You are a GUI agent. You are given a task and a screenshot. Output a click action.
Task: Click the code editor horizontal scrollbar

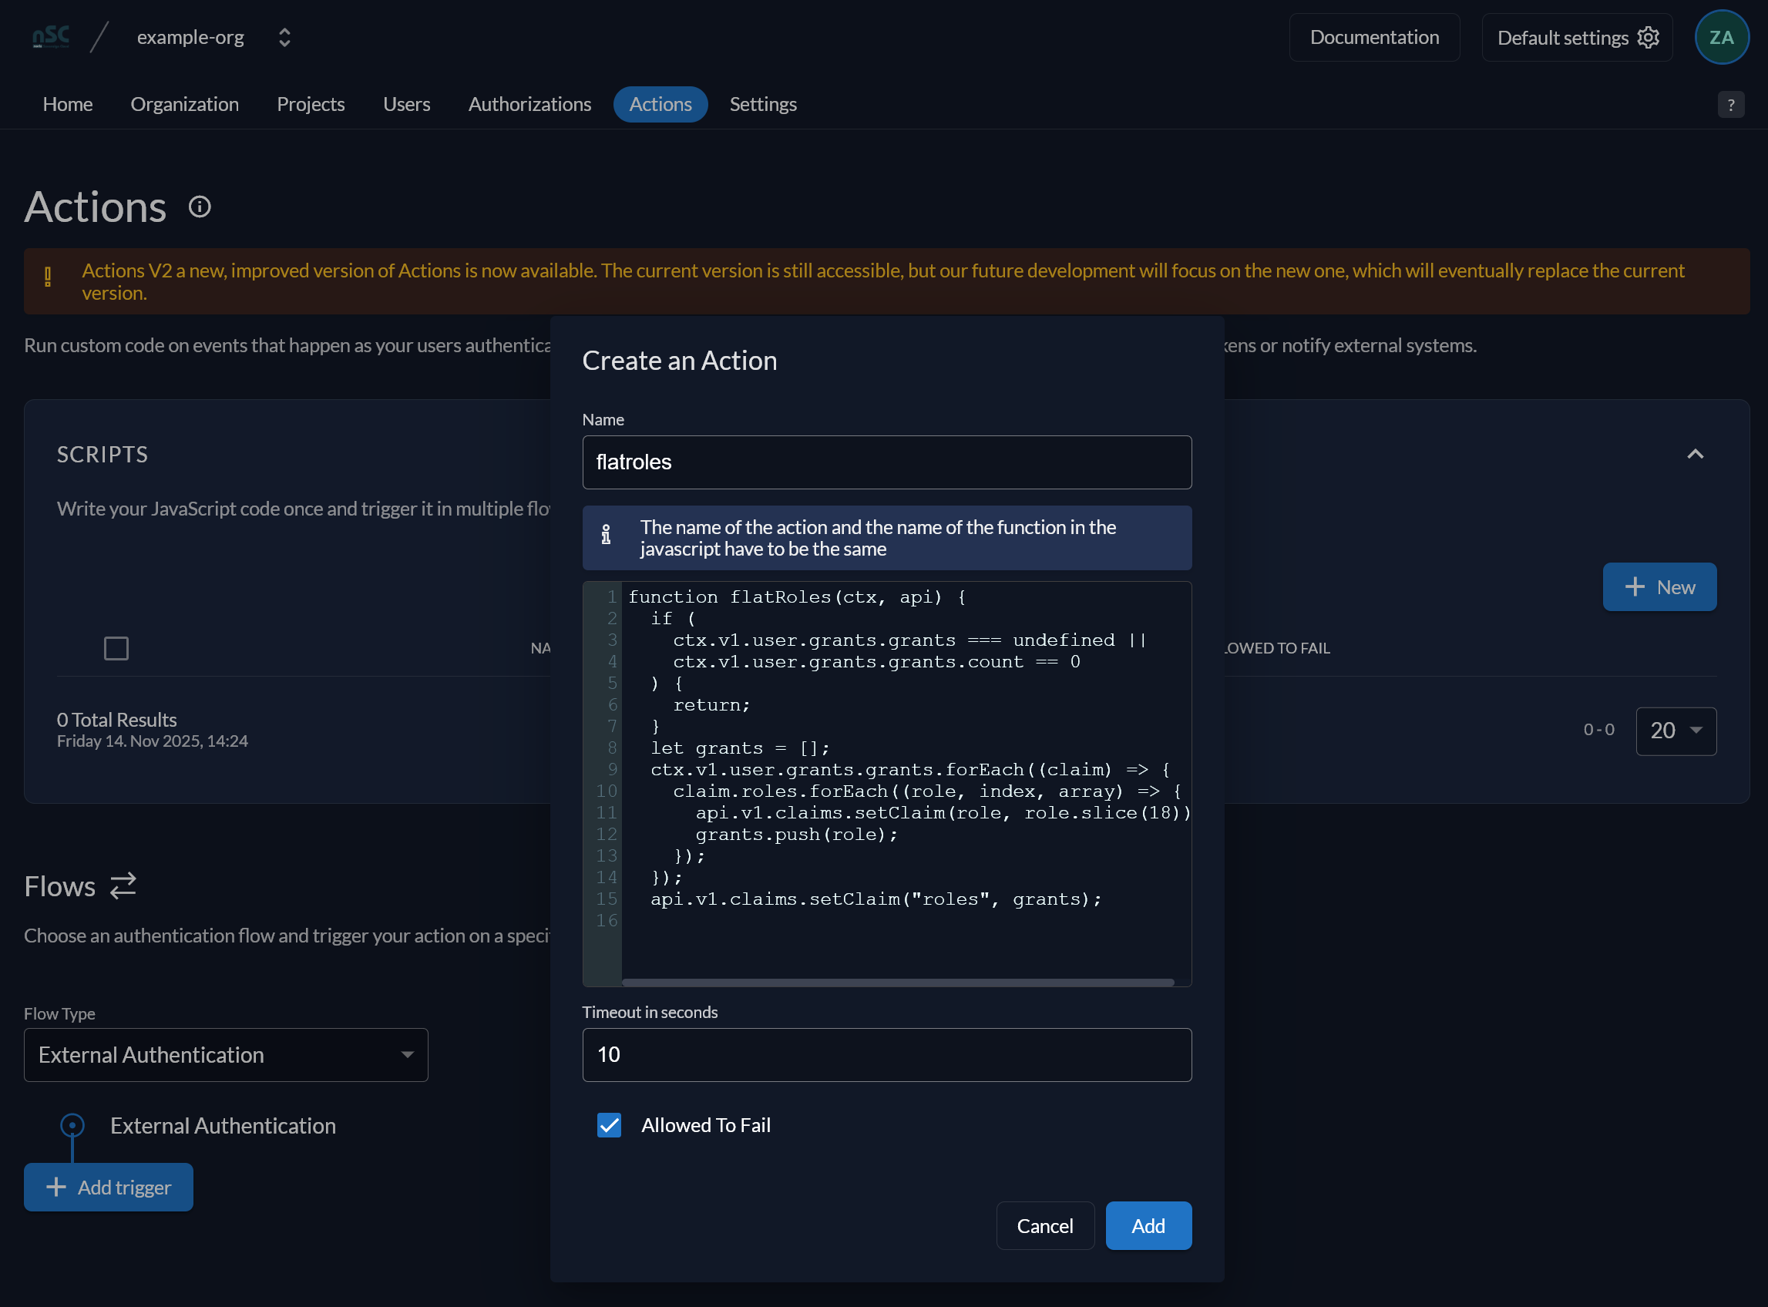point(898,982)
